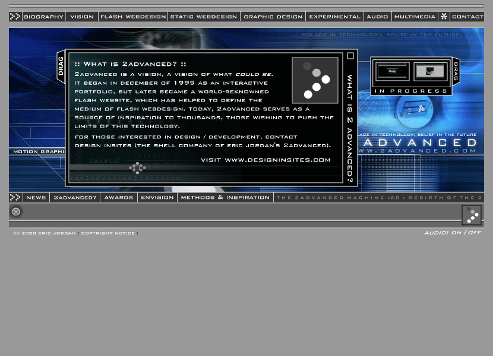This screenshot has width=493, height=356.
Task: Open the Copyright Notice link
Action: click(x=108, y=233)
